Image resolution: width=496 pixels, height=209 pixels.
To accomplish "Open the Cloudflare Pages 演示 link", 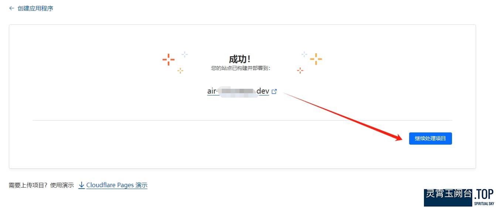I will pyautogui.click(x=117, y=185).
